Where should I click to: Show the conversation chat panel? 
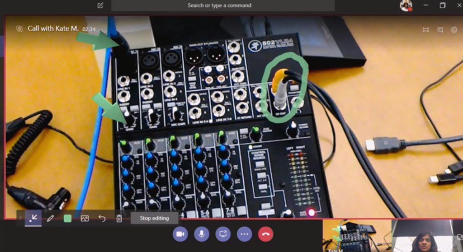point(440,30)
